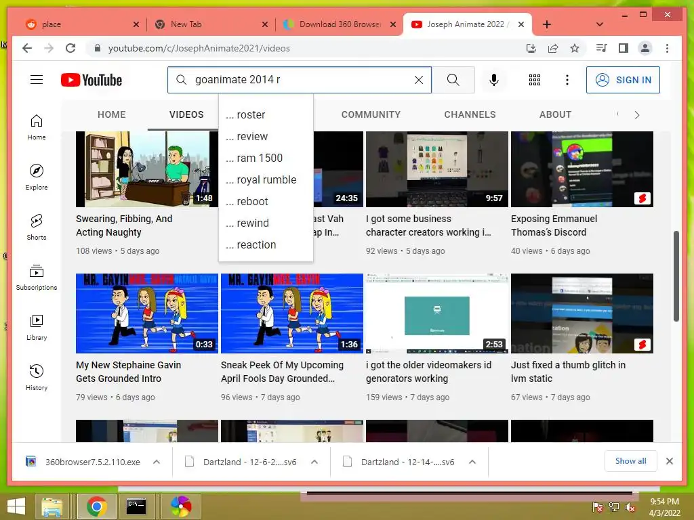Open Shorts in the sidebar
This screenshot has width=694, height=520.
click(37, 227)
